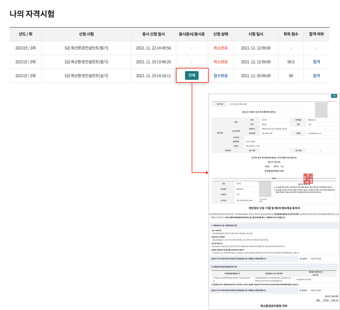Image resolution: width=340 pixels, height=310 pixels.
Task: Click the 년도 / 회 column header
Action: click(x=26, y=34)
